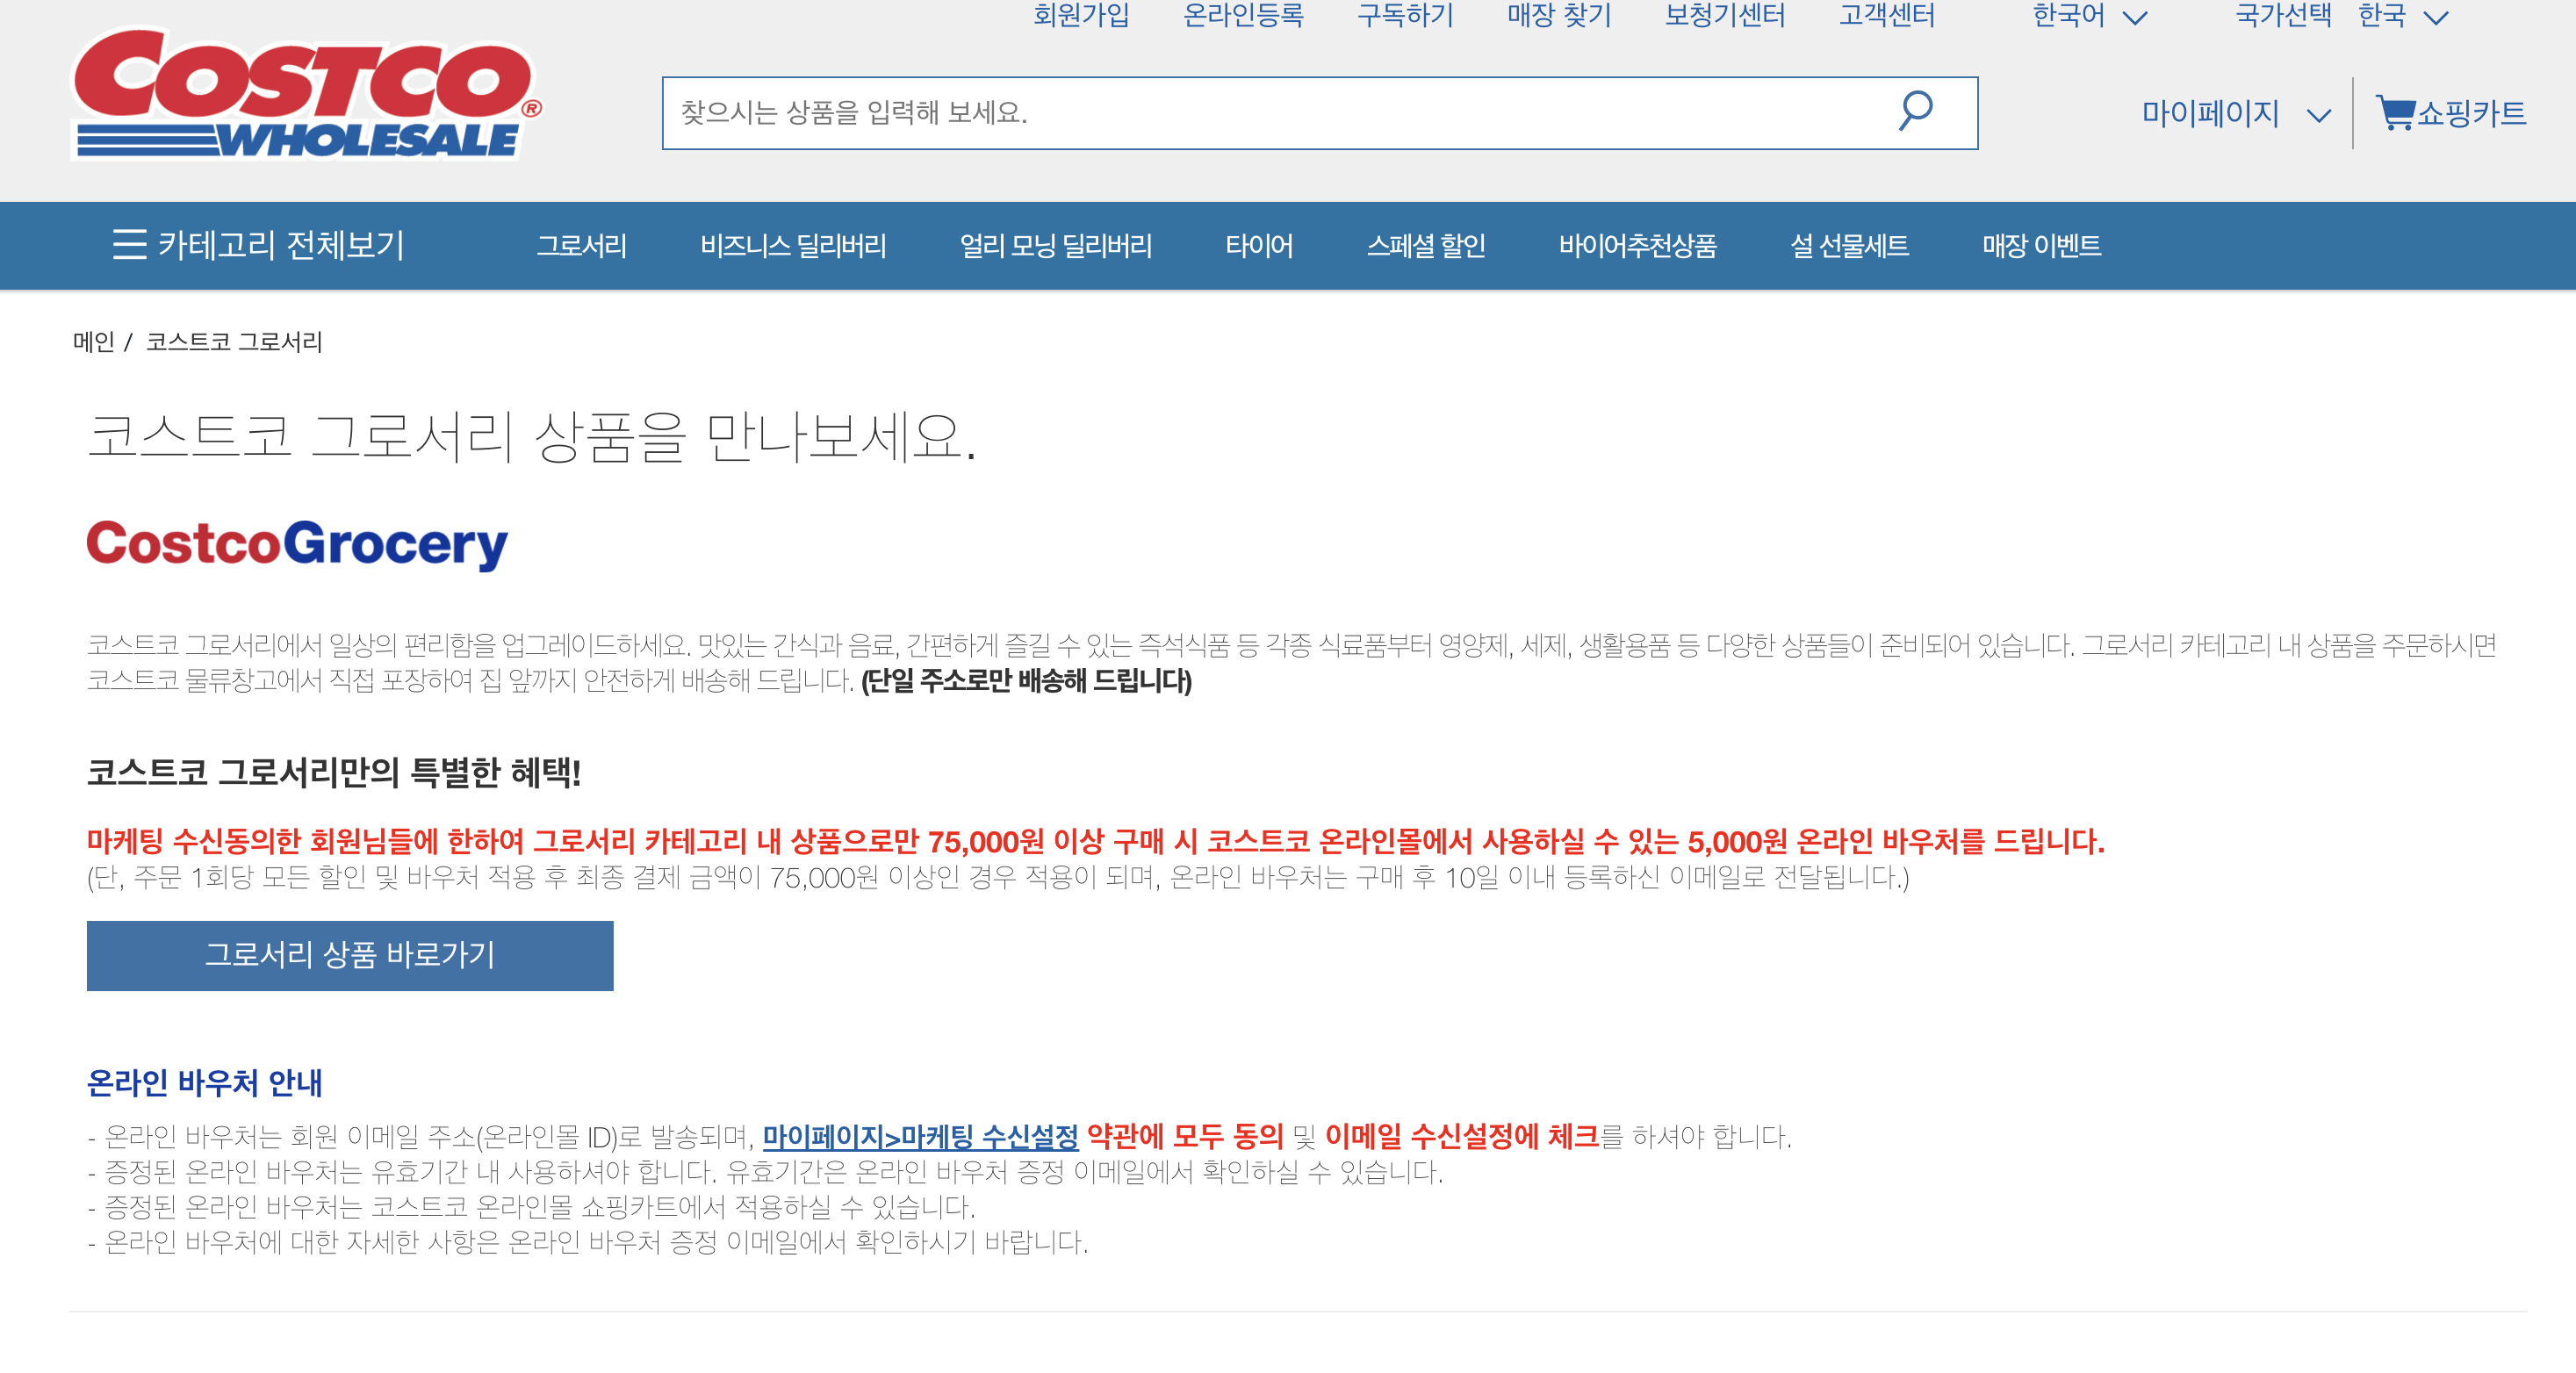Click the search magnifier icon
2576x1373 pixels.
point(1915,111)
